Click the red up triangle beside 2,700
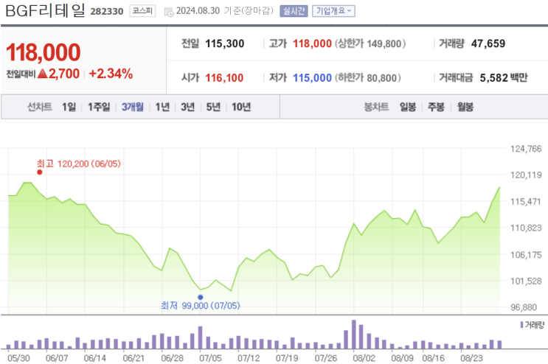This screenshot has width=548, height=364. coord(42,74)
